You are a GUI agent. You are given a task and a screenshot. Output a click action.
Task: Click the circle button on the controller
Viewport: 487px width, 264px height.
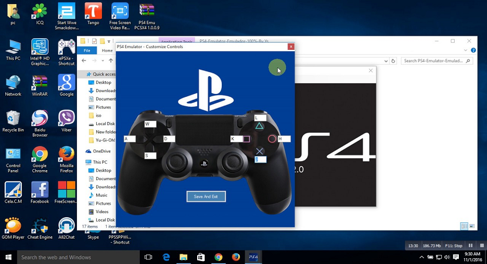pos(272,139)
